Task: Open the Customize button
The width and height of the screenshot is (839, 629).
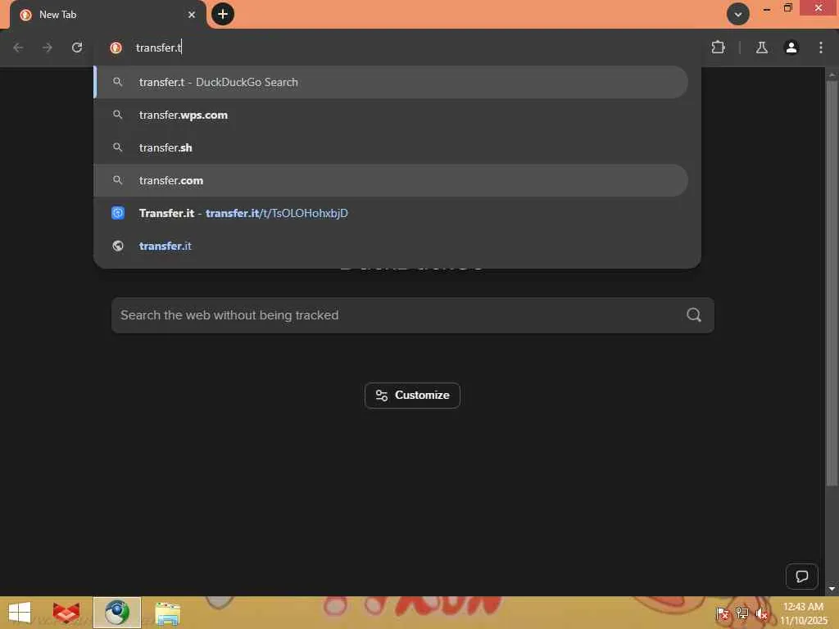Action: point(412,396)
